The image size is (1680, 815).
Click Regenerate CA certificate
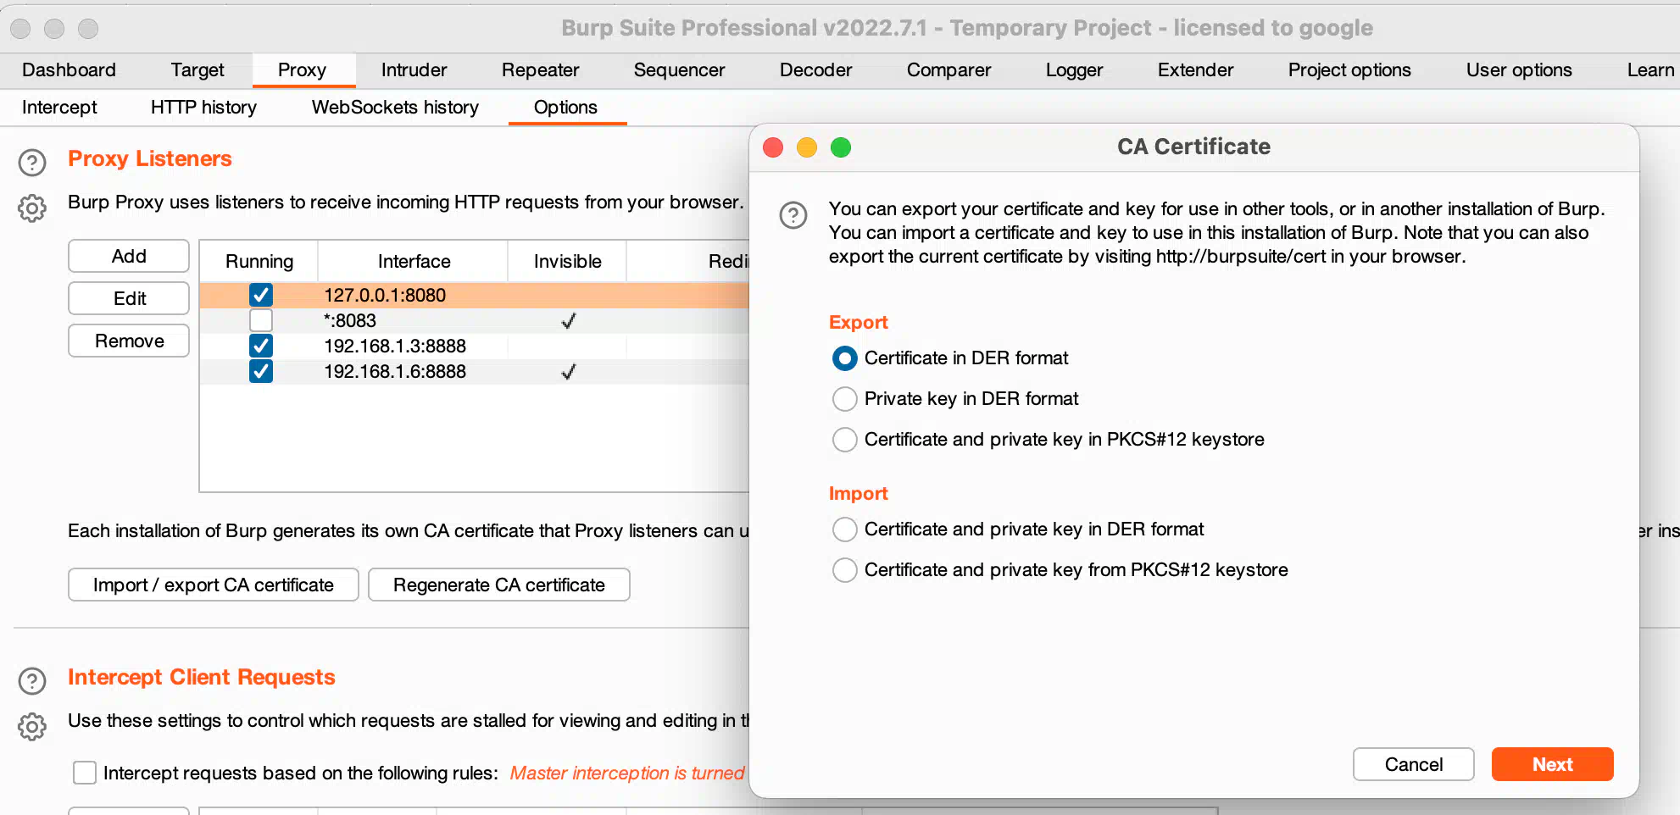pos(499,585)
